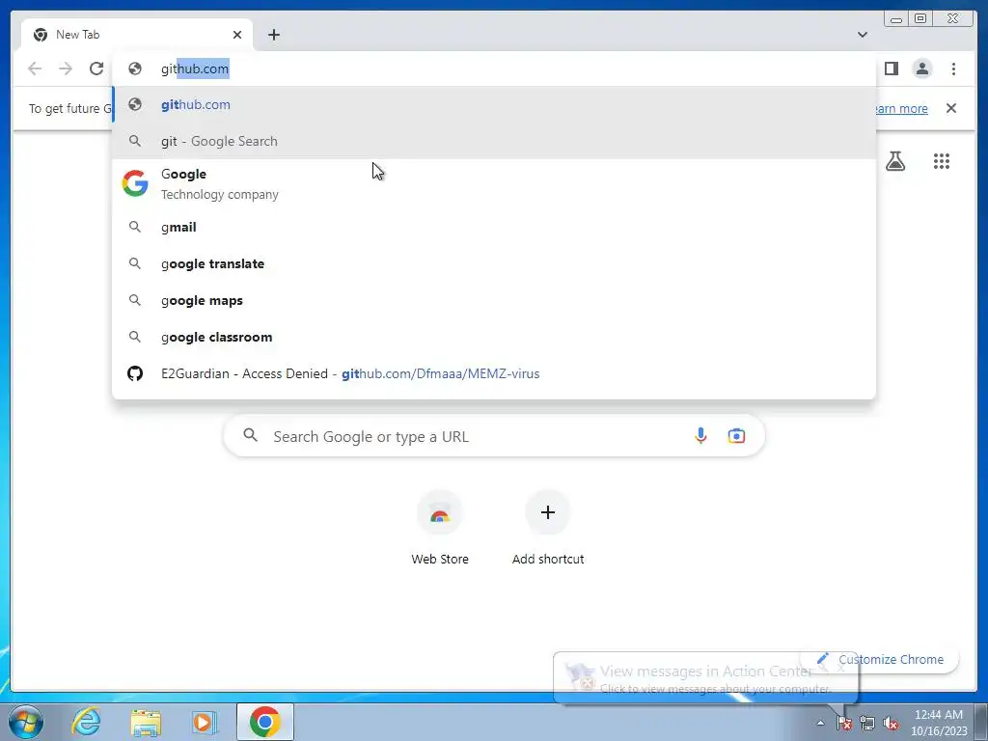The height and width of the screenshot is (741, 988).
Task: Pick the google maps suggestion
Action: pos(494,300)
